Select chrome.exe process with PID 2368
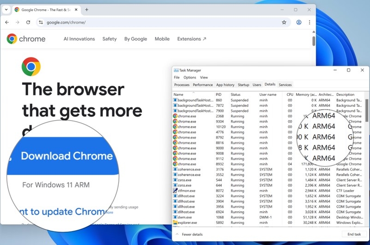 tap(269, 116)
